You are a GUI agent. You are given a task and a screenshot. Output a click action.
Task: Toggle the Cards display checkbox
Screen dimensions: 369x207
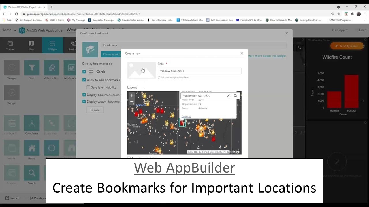click(x=84, y=72)
